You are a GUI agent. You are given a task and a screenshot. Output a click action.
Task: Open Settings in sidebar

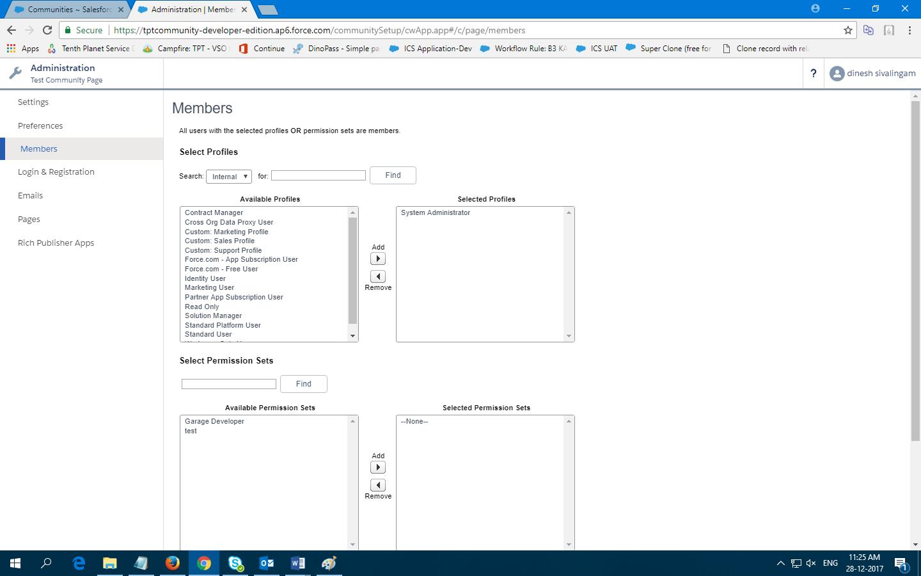33,102
